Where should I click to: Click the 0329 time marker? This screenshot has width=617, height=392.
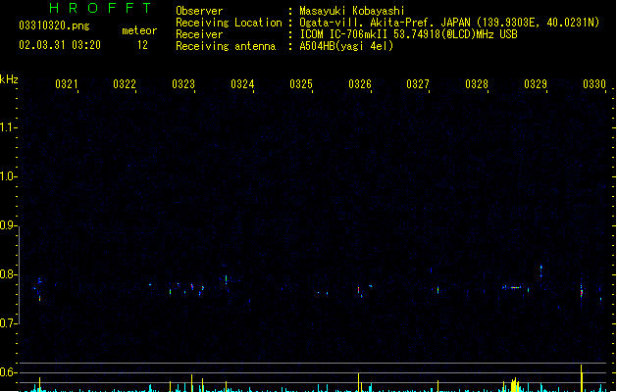(x=536, y=84)
